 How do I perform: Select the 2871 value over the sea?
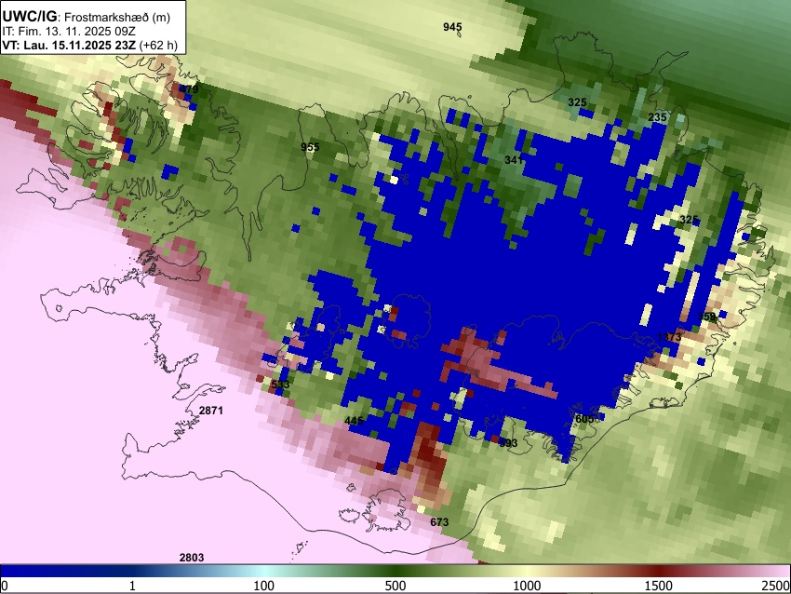[211, 411]
